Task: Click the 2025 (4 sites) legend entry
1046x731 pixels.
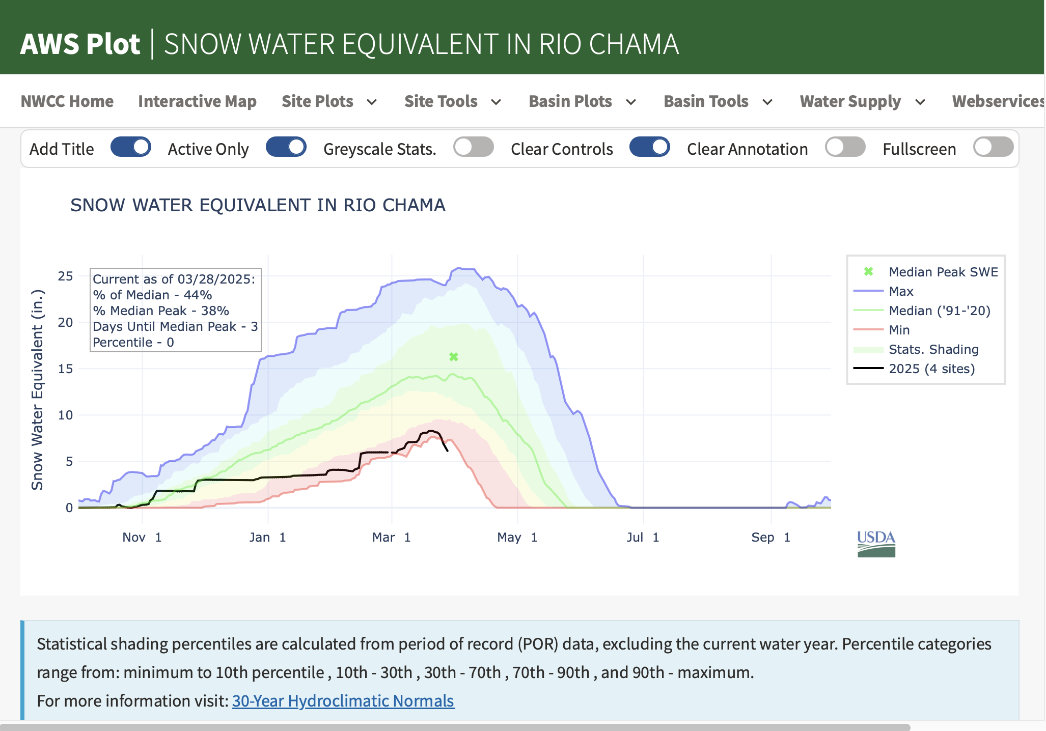Action: 931,369
